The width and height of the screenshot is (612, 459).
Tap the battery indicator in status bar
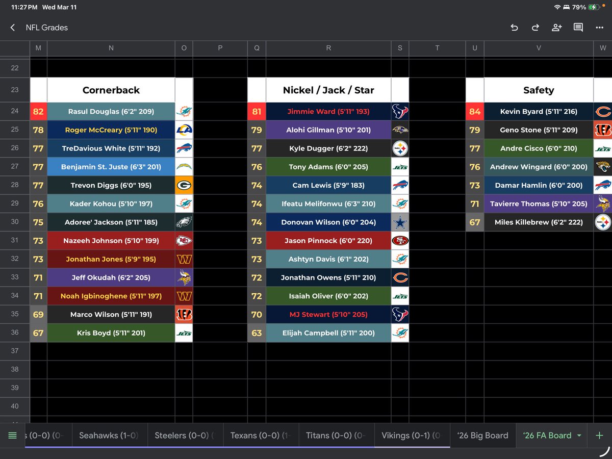pos(593,7)
